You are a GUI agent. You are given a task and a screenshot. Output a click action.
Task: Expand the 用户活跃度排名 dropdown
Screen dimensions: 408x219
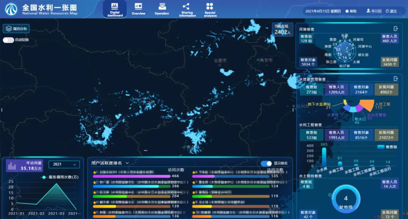click(x=127, y=163)
